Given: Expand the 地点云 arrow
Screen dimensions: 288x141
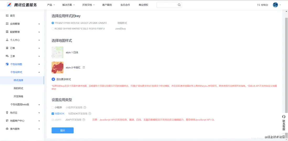Looking at the screenshot, I should 39,113.
